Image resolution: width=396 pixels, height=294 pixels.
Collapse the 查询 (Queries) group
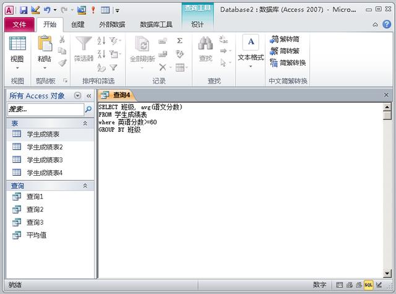tap(85, 186)
